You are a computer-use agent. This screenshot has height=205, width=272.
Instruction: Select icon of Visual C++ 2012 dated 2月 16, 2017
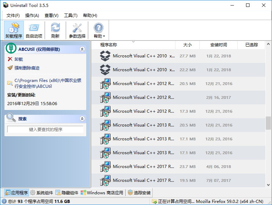coord(105,97)
